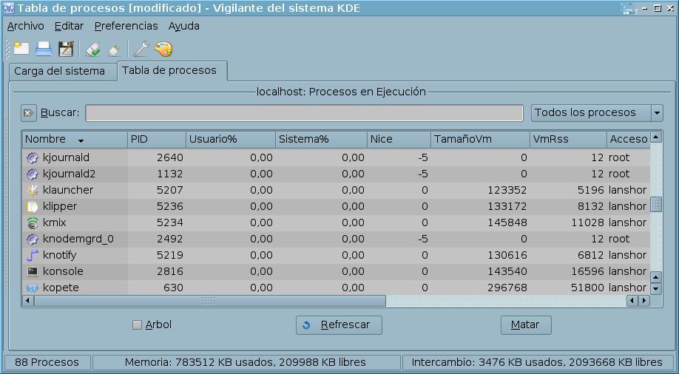Click the kopete messenger icon
The height and width of the screenshot is (374, 679).
click(x=33, y=288)
